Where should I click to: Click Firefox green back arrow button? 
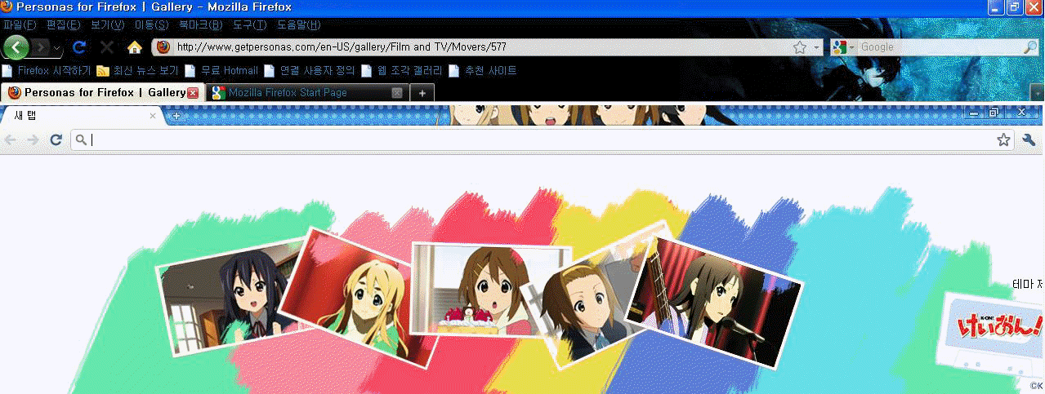pos(16,47)
